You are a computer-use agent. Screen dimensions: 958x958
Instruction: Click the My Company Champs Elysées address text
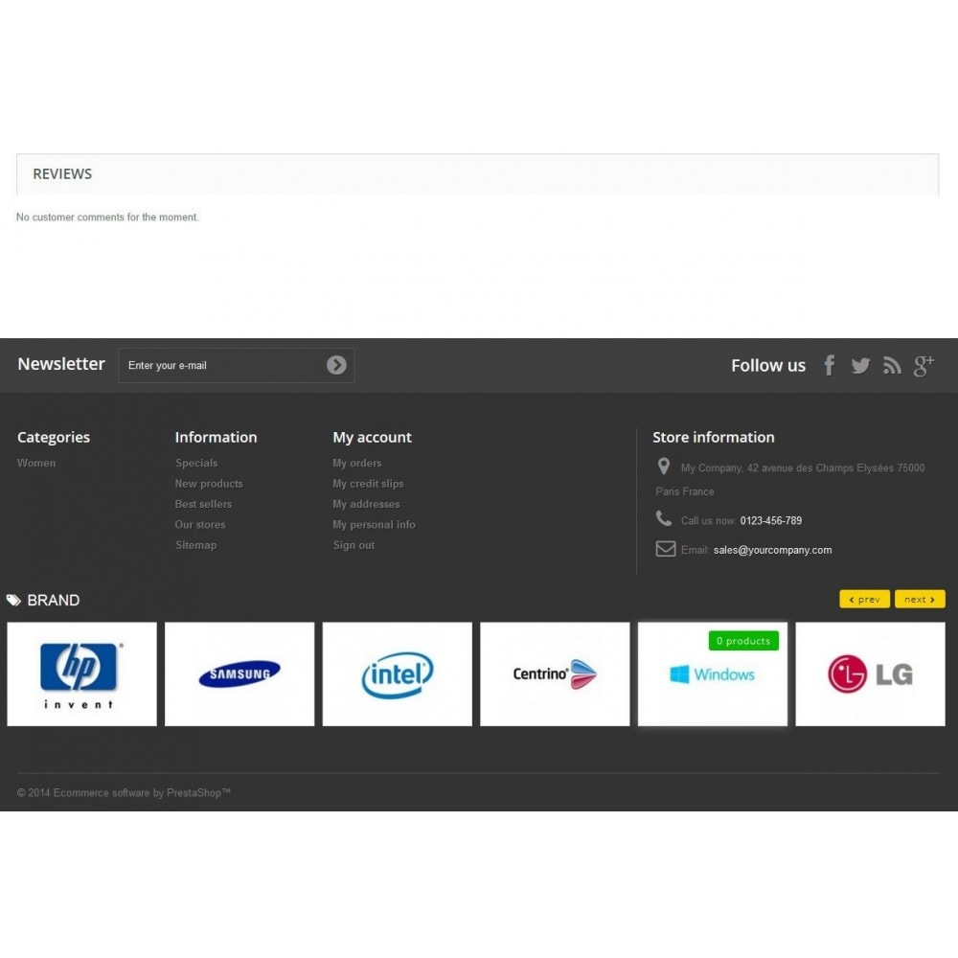click(790, 480)
